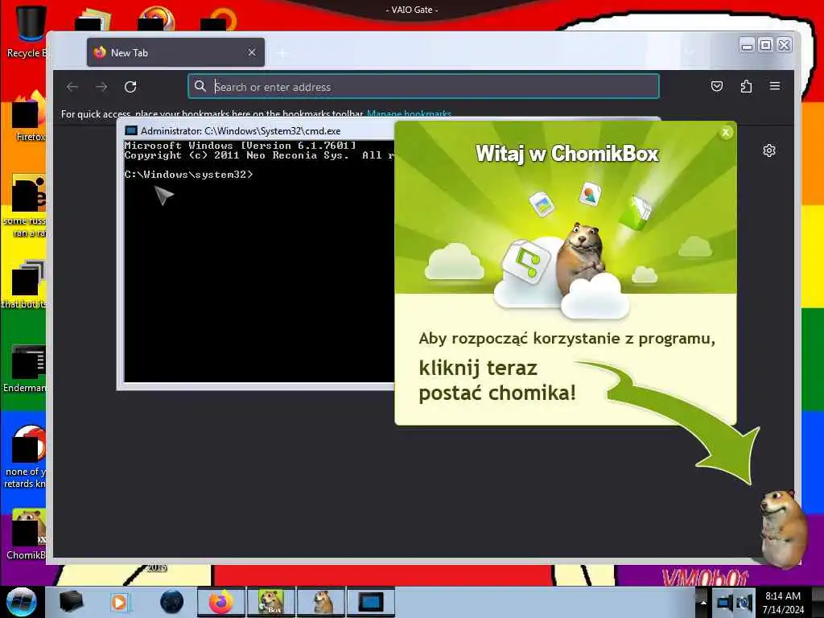The width and height of the screenshot is (824, 618).
Task: Open the Firefox Extensions puzzle icon
Action: coord(746,86)
